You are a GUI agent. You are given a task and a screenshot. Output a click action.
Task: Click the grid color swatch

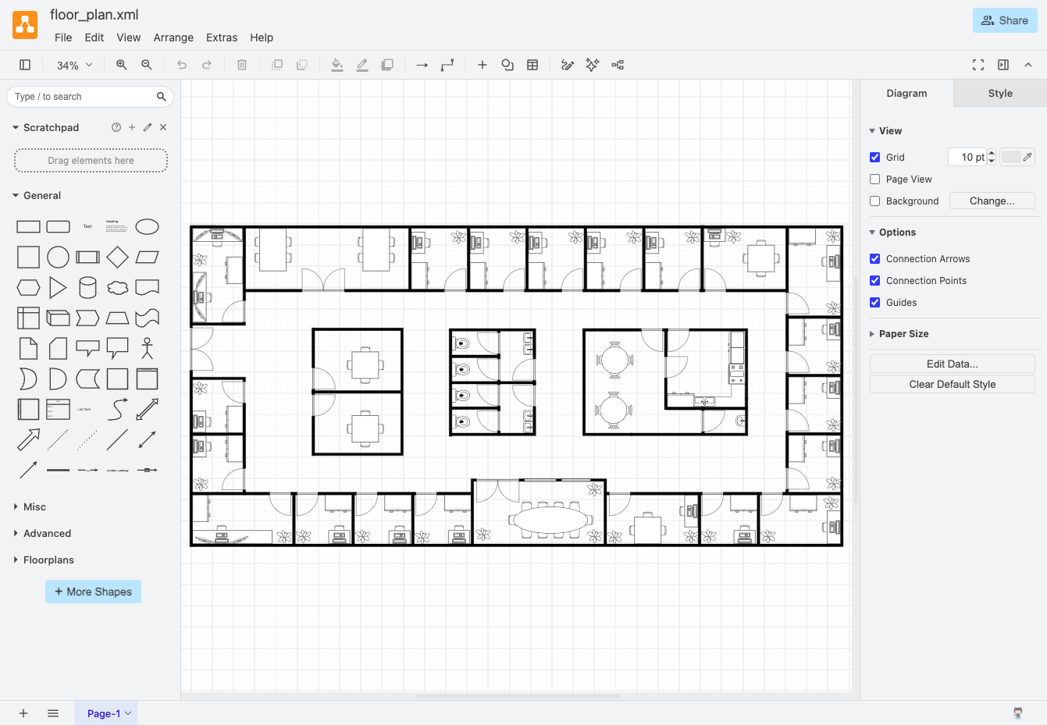pyautogui.click(x=1018, y=157)
